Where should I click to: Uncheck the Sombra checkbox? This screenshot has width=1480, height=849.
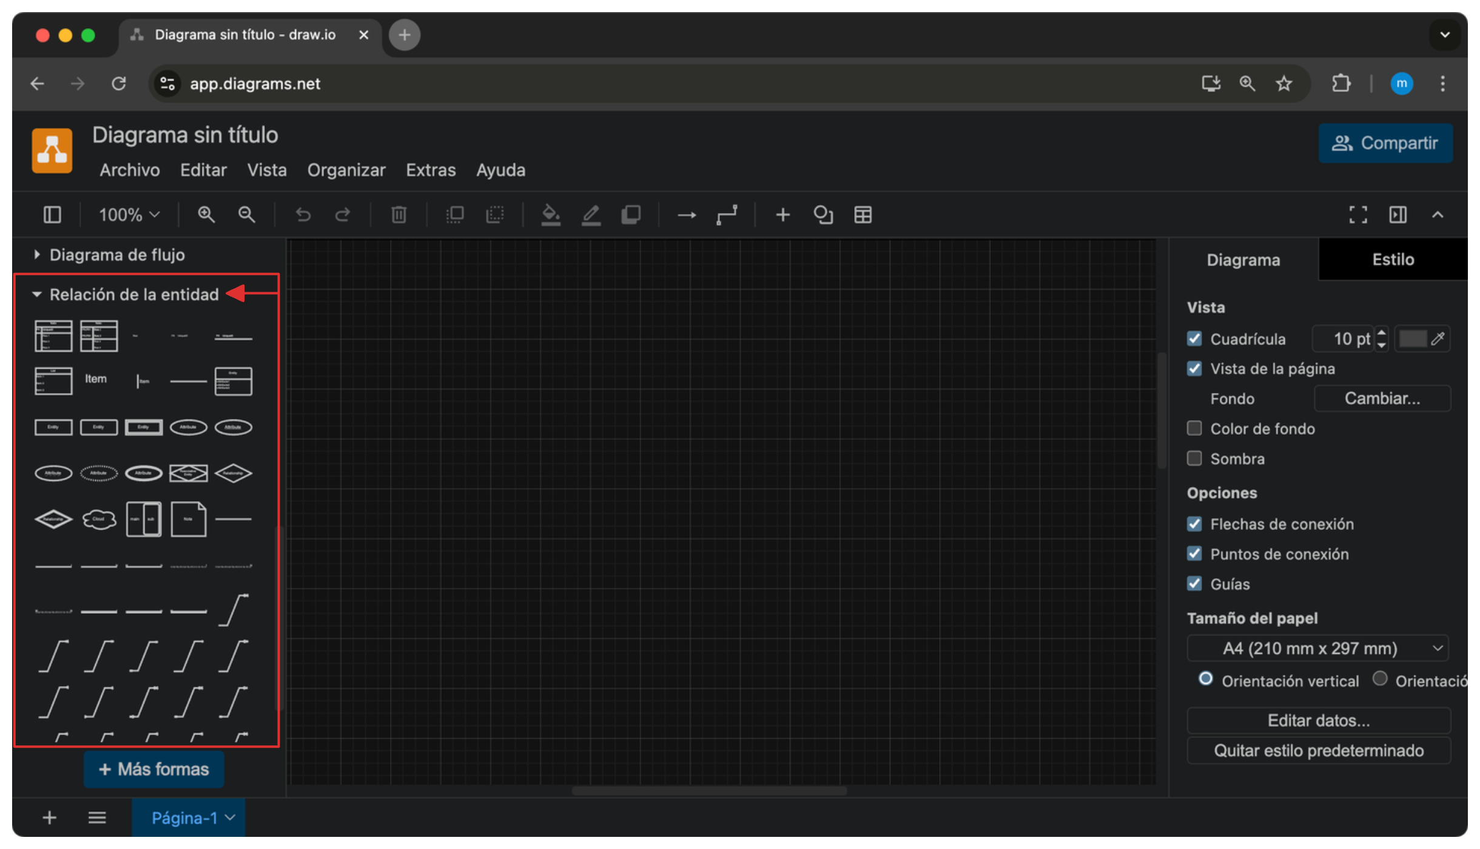(x=1195, y=458)
